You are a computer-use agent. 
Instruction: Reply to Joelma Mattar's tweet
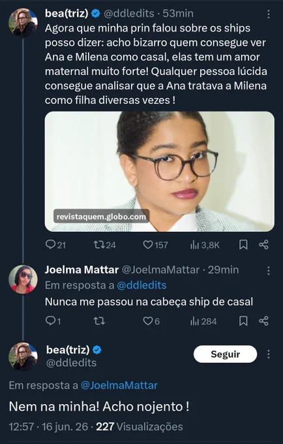[x=50, y=321]
